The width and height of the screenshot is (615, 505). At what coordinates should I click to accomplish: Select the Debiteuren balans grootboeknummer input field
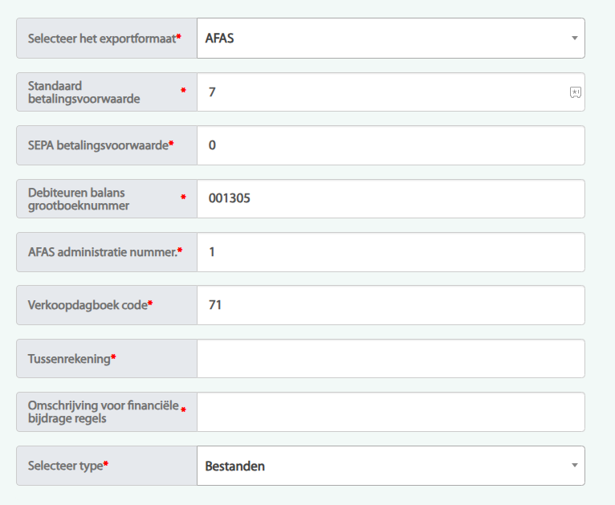[390, 198]
